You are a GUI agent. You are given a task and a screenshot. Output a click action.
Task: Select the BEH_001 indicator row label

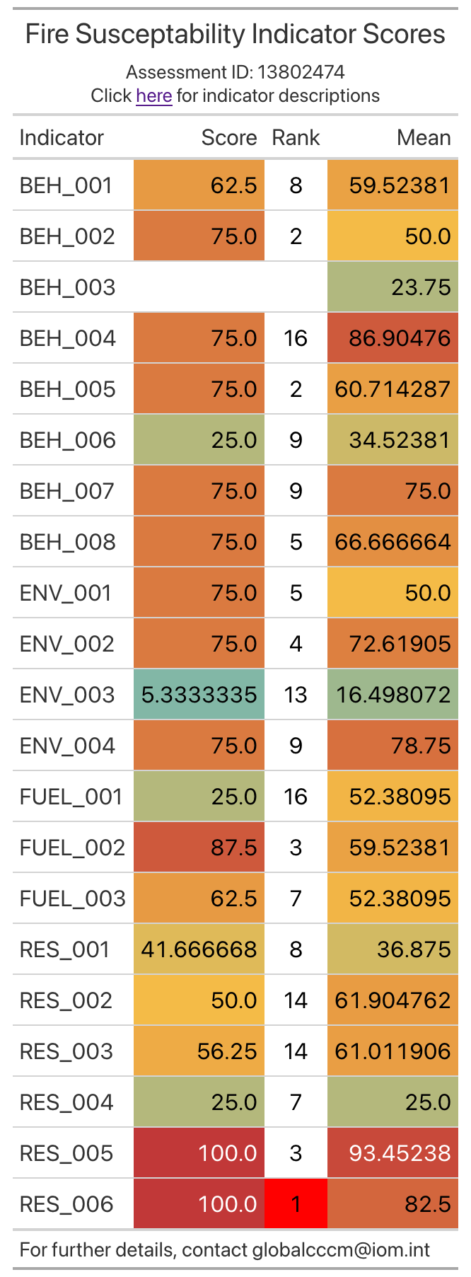66,185
